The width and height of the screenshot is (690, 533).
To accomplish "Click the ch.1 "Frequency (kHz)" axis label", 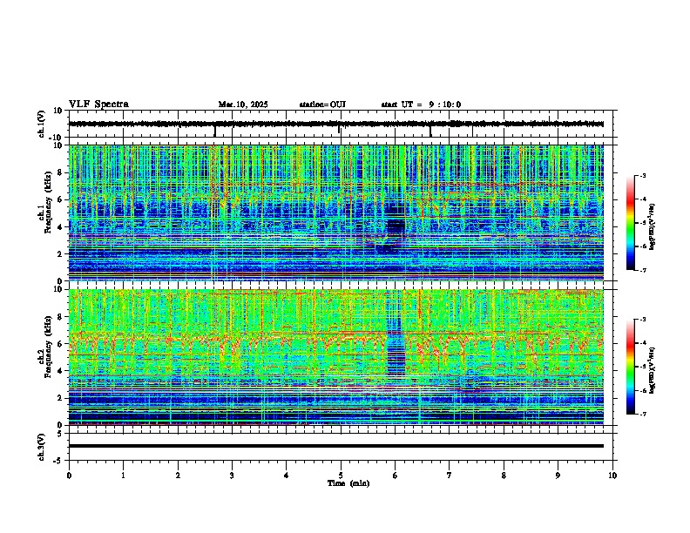I will 48,202.
